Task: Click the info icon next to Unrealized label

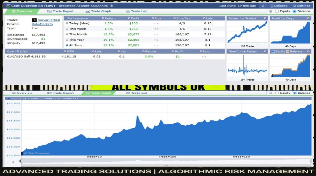Action: (9, 39)
